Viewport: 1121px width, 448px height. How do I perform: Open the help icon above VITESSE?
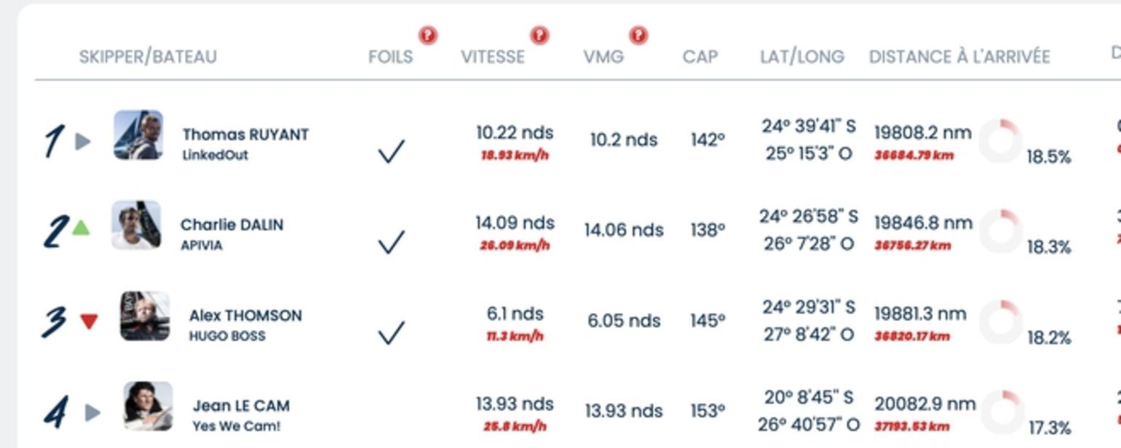coord(539,36)
